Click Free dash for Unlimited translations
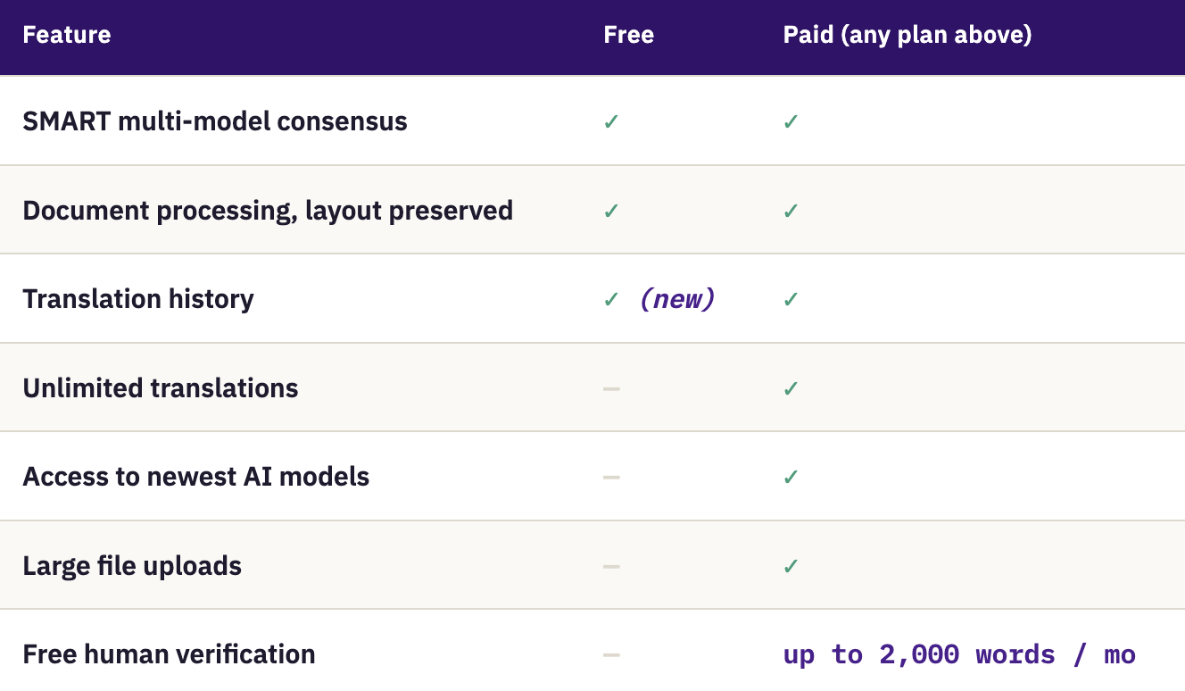 pyautogui.click(x=611, y=388)
